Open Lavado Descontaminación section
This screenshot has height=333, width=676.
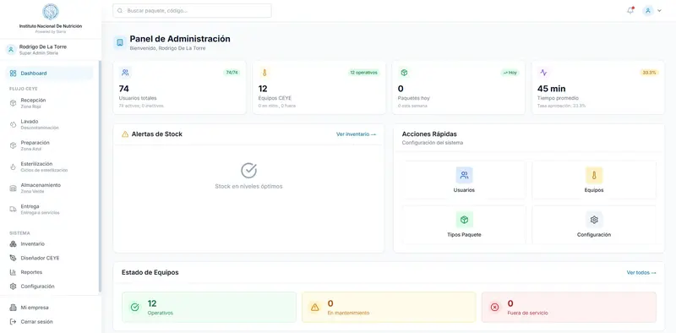[x=50, y=124]
